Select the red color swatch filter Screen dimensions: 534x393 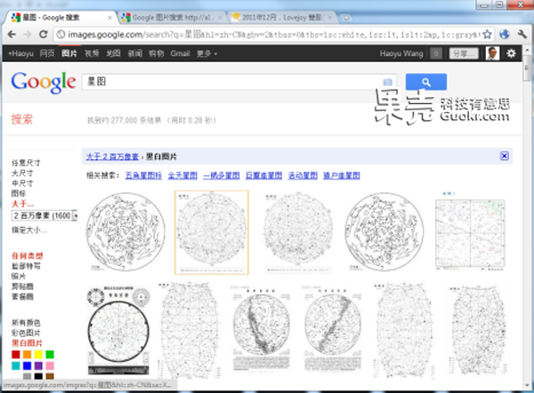[16, 355]
